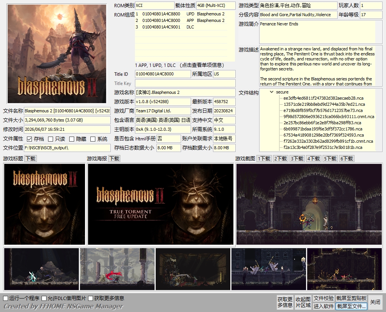Click the 文件大小 field 3.07 GB
The width and height of the screenshot is (386, 312).
(67, 120)
